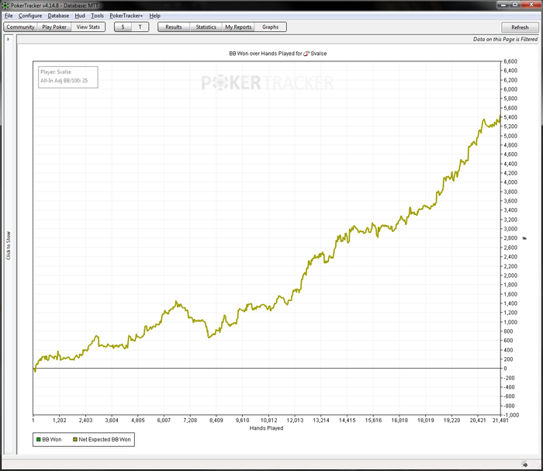Screen dimensions: 543x471
Task: Click the 'Click to Show' sidebar strip
Action: pos(9,245)
